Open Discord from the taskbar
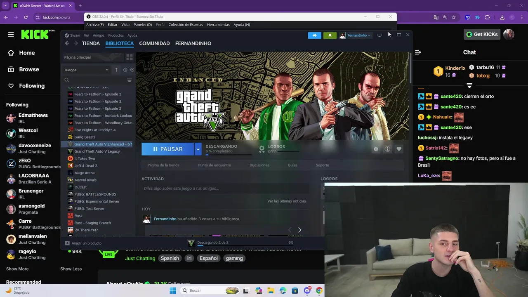Viewport: 528px width, 297px height. coord(307,290)
